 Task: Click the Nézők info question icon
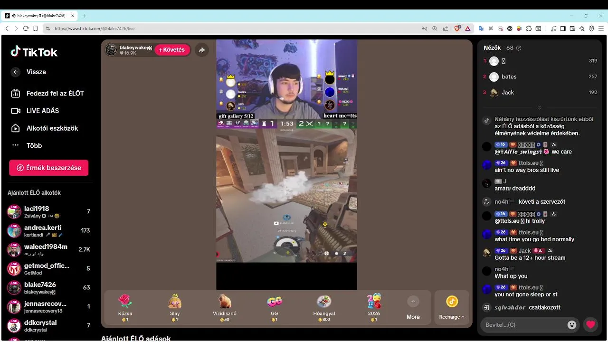(x=519, y=48)
